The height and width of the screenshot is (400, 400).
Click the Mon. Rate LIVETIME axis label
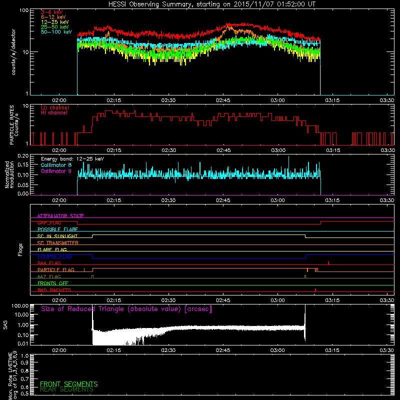13,375
